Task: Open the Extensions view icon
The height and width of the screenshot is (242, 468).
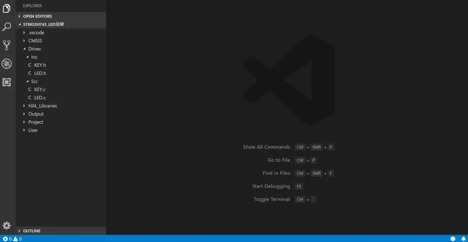Action: (6, 82)
